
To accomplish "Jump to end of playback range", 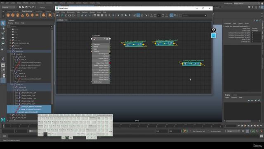I will tap(261, 126).
